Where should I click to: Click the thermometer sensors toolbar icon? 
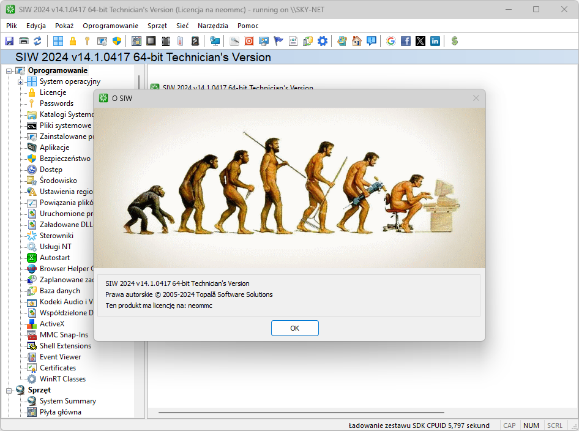[180, 41]
